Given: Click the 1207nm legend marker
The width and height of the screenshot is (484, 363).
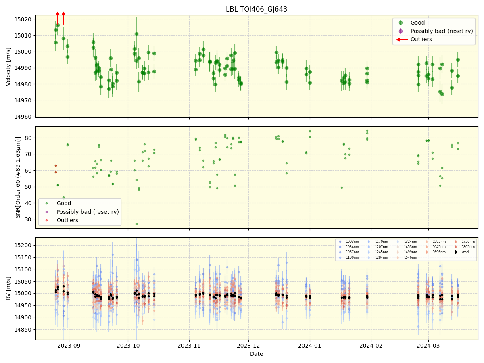Looking at the screenshot, I should click(x=369, y=247).
